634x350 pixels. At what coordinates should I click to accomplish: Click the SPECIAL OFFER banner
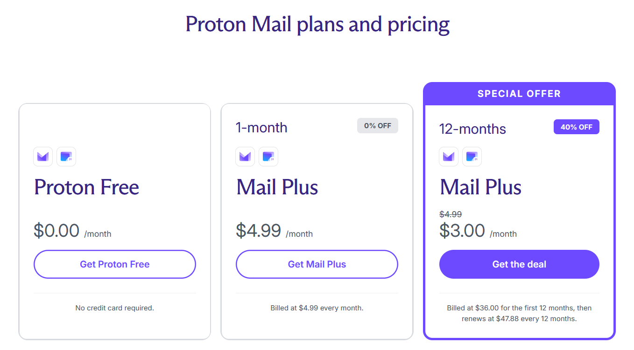point(519,93)
